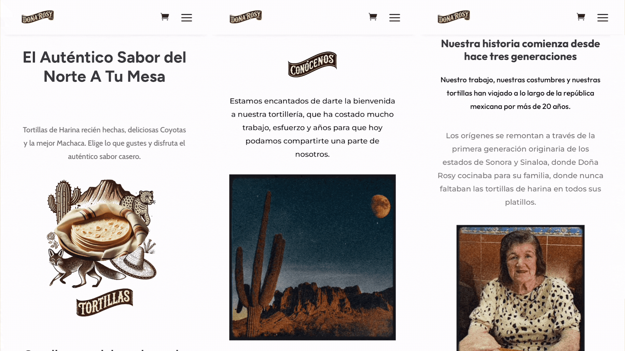625x351 pixels.
Task: Click the Conócenos banner graphic
Action: point(312,64)
